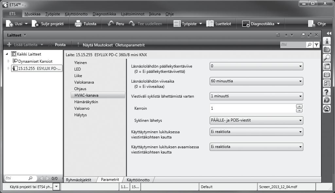Switch to the Parametrit tab
Image resolution: width=335 pixels, height=193 pixels.
(x=110, y=180)
